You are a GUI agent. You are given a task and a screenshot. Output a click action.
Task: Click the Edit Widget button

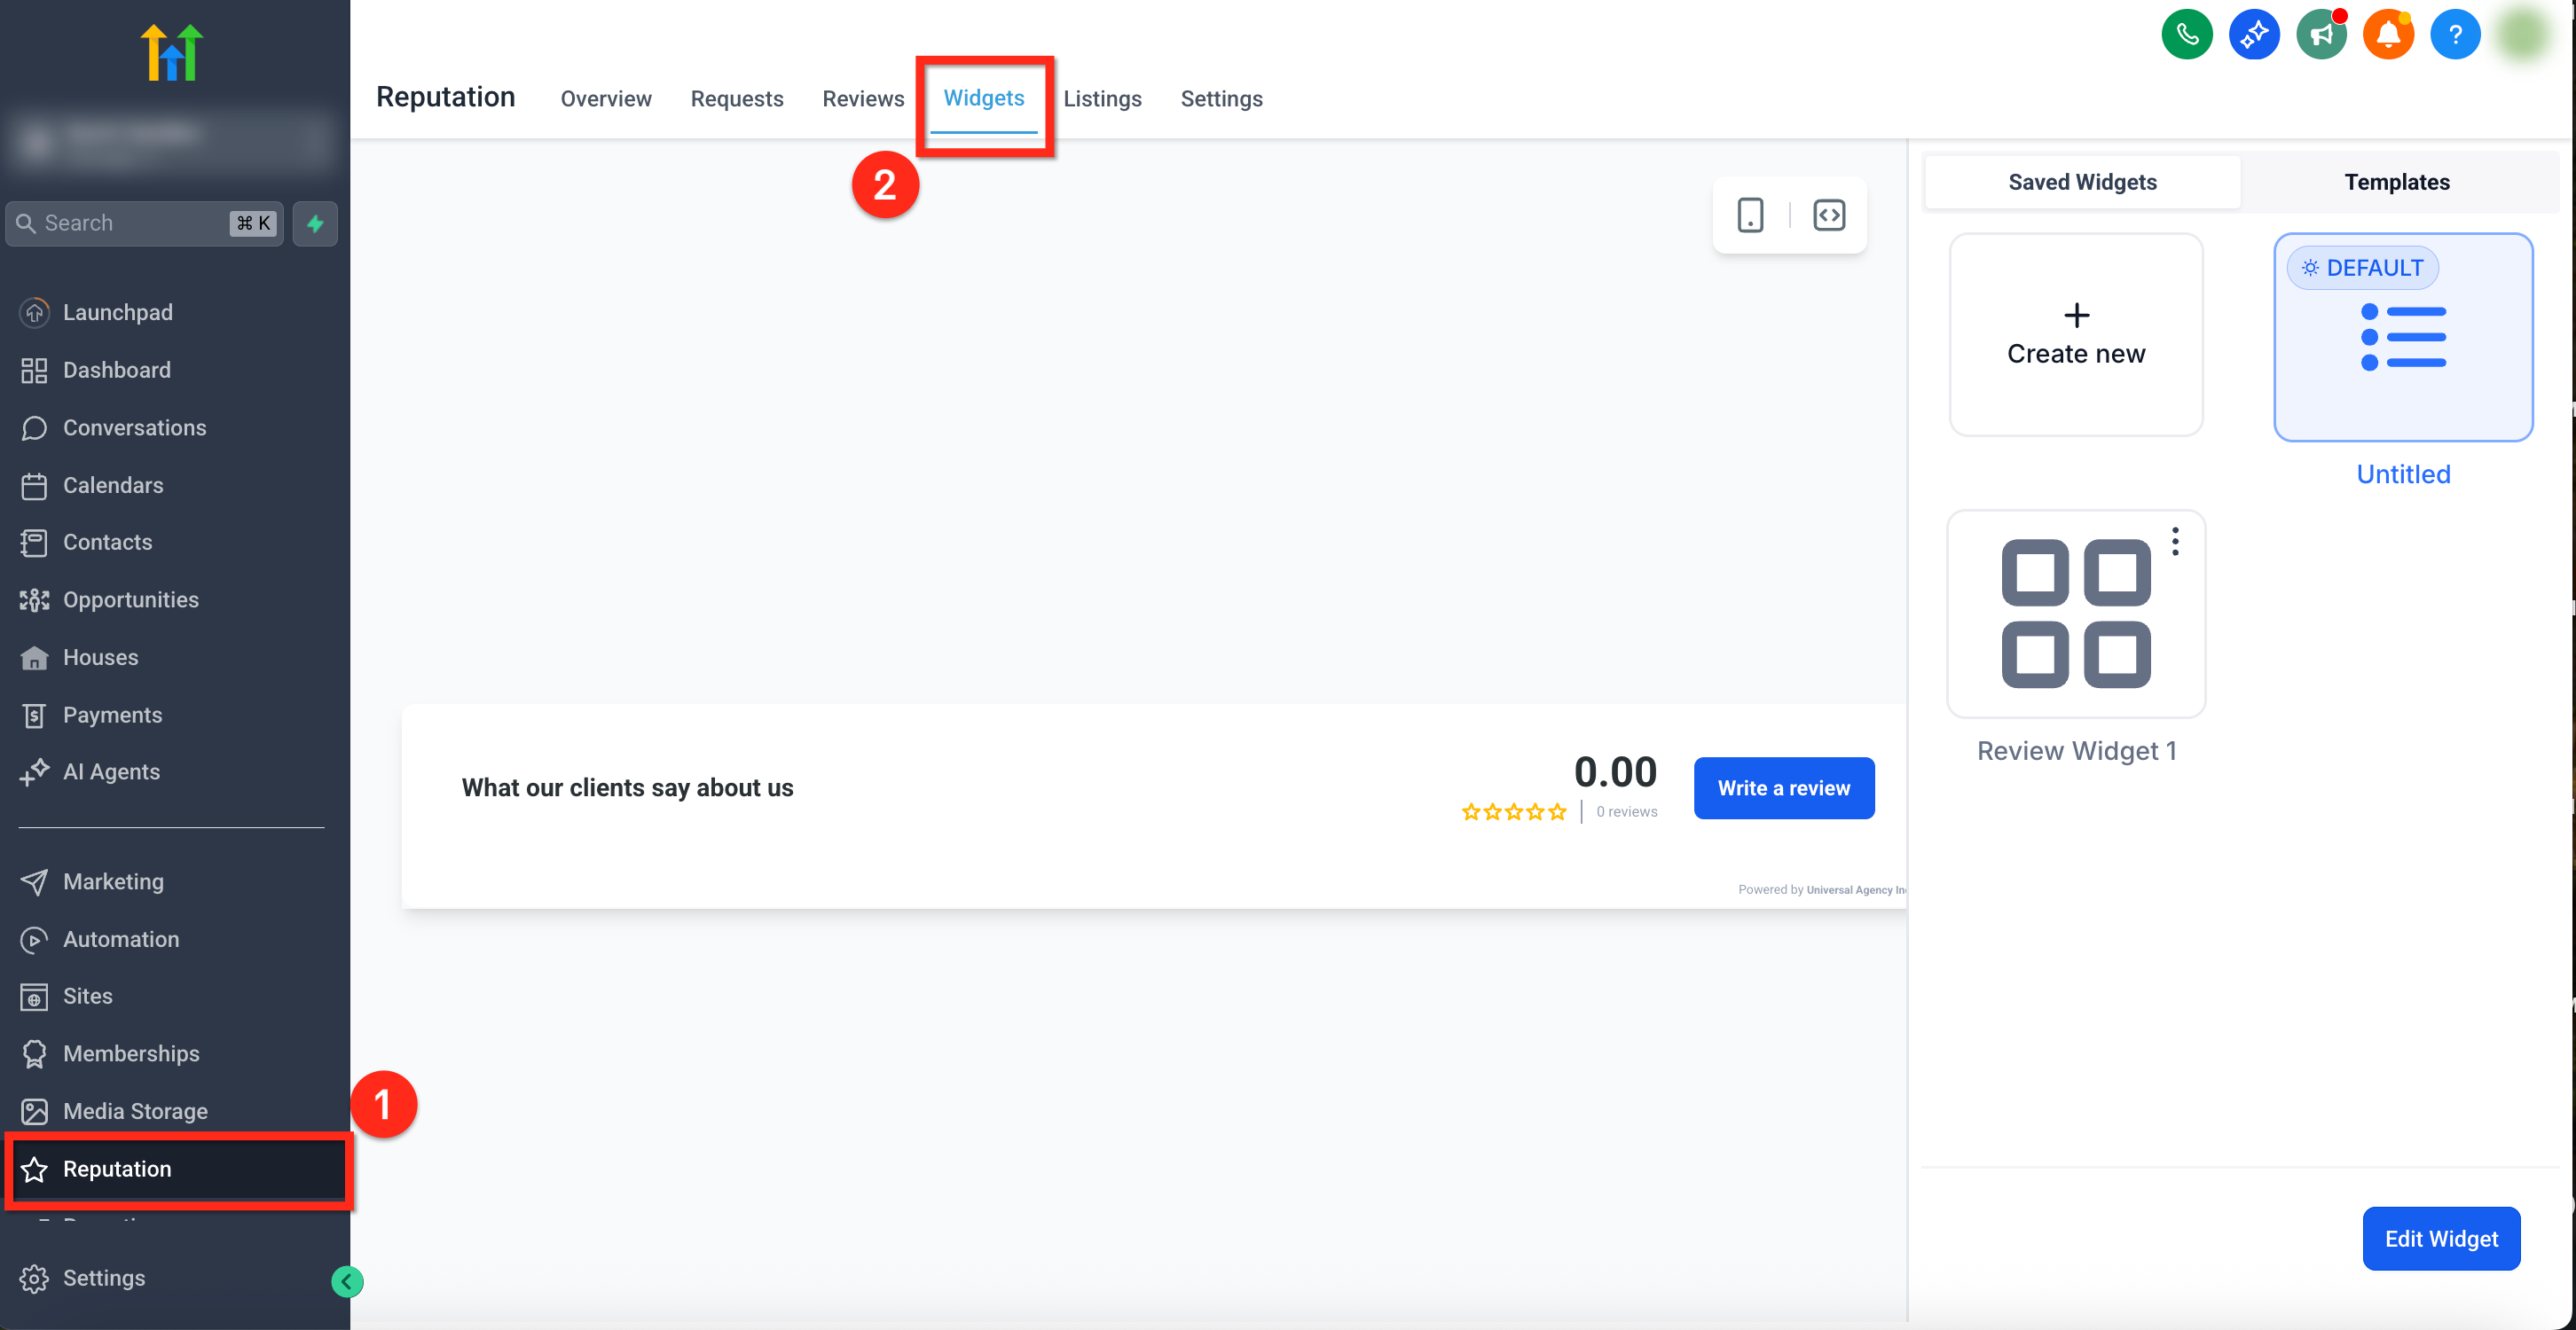click(2440, 1239)
